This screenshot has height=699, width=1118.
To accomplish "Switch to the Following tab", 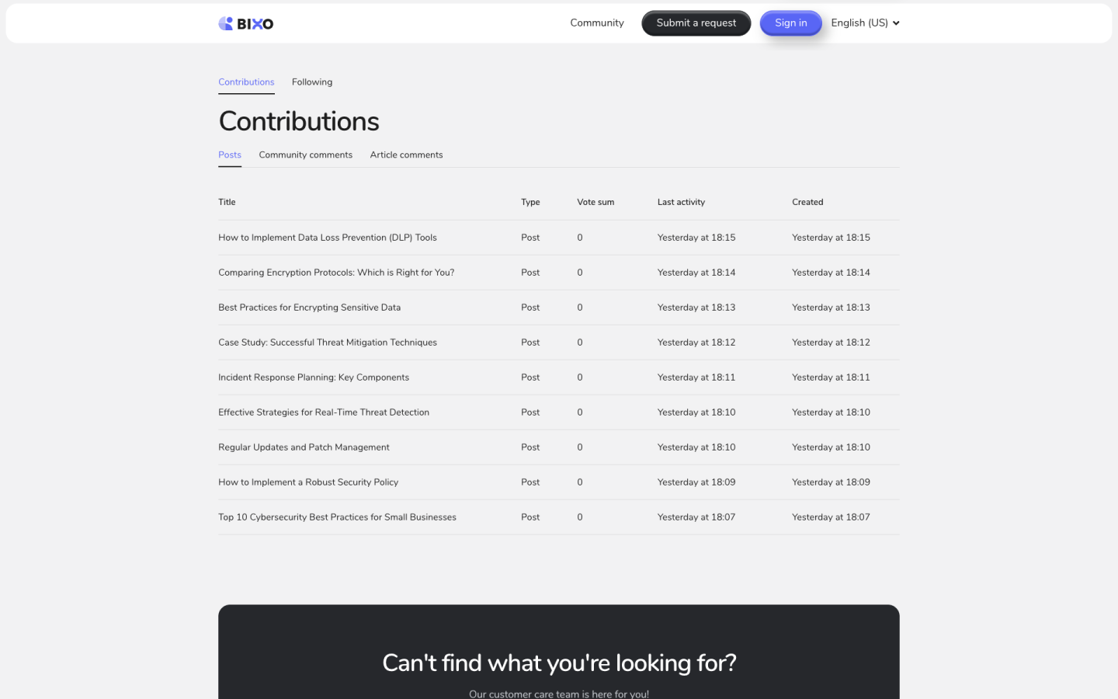I will 312,82.
